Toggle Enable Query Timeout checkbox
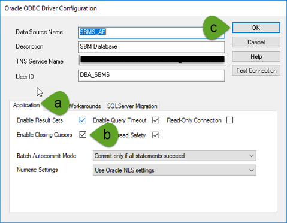 156,120
